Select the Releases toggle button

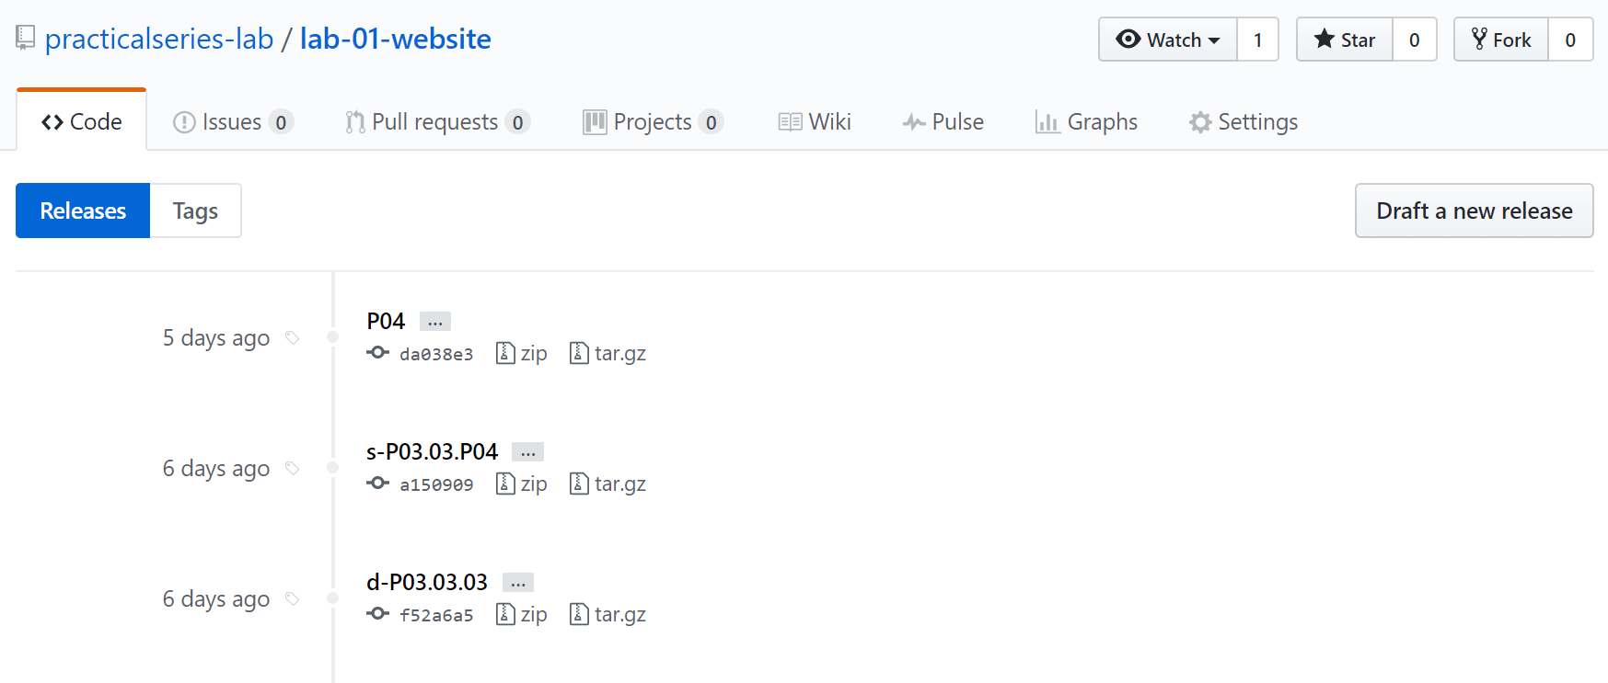tap(83, 211)
